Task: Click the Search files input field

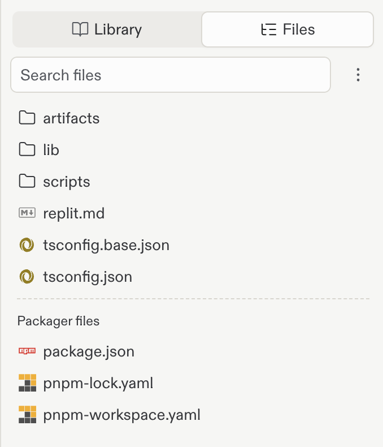Action: tap(171, 75)
